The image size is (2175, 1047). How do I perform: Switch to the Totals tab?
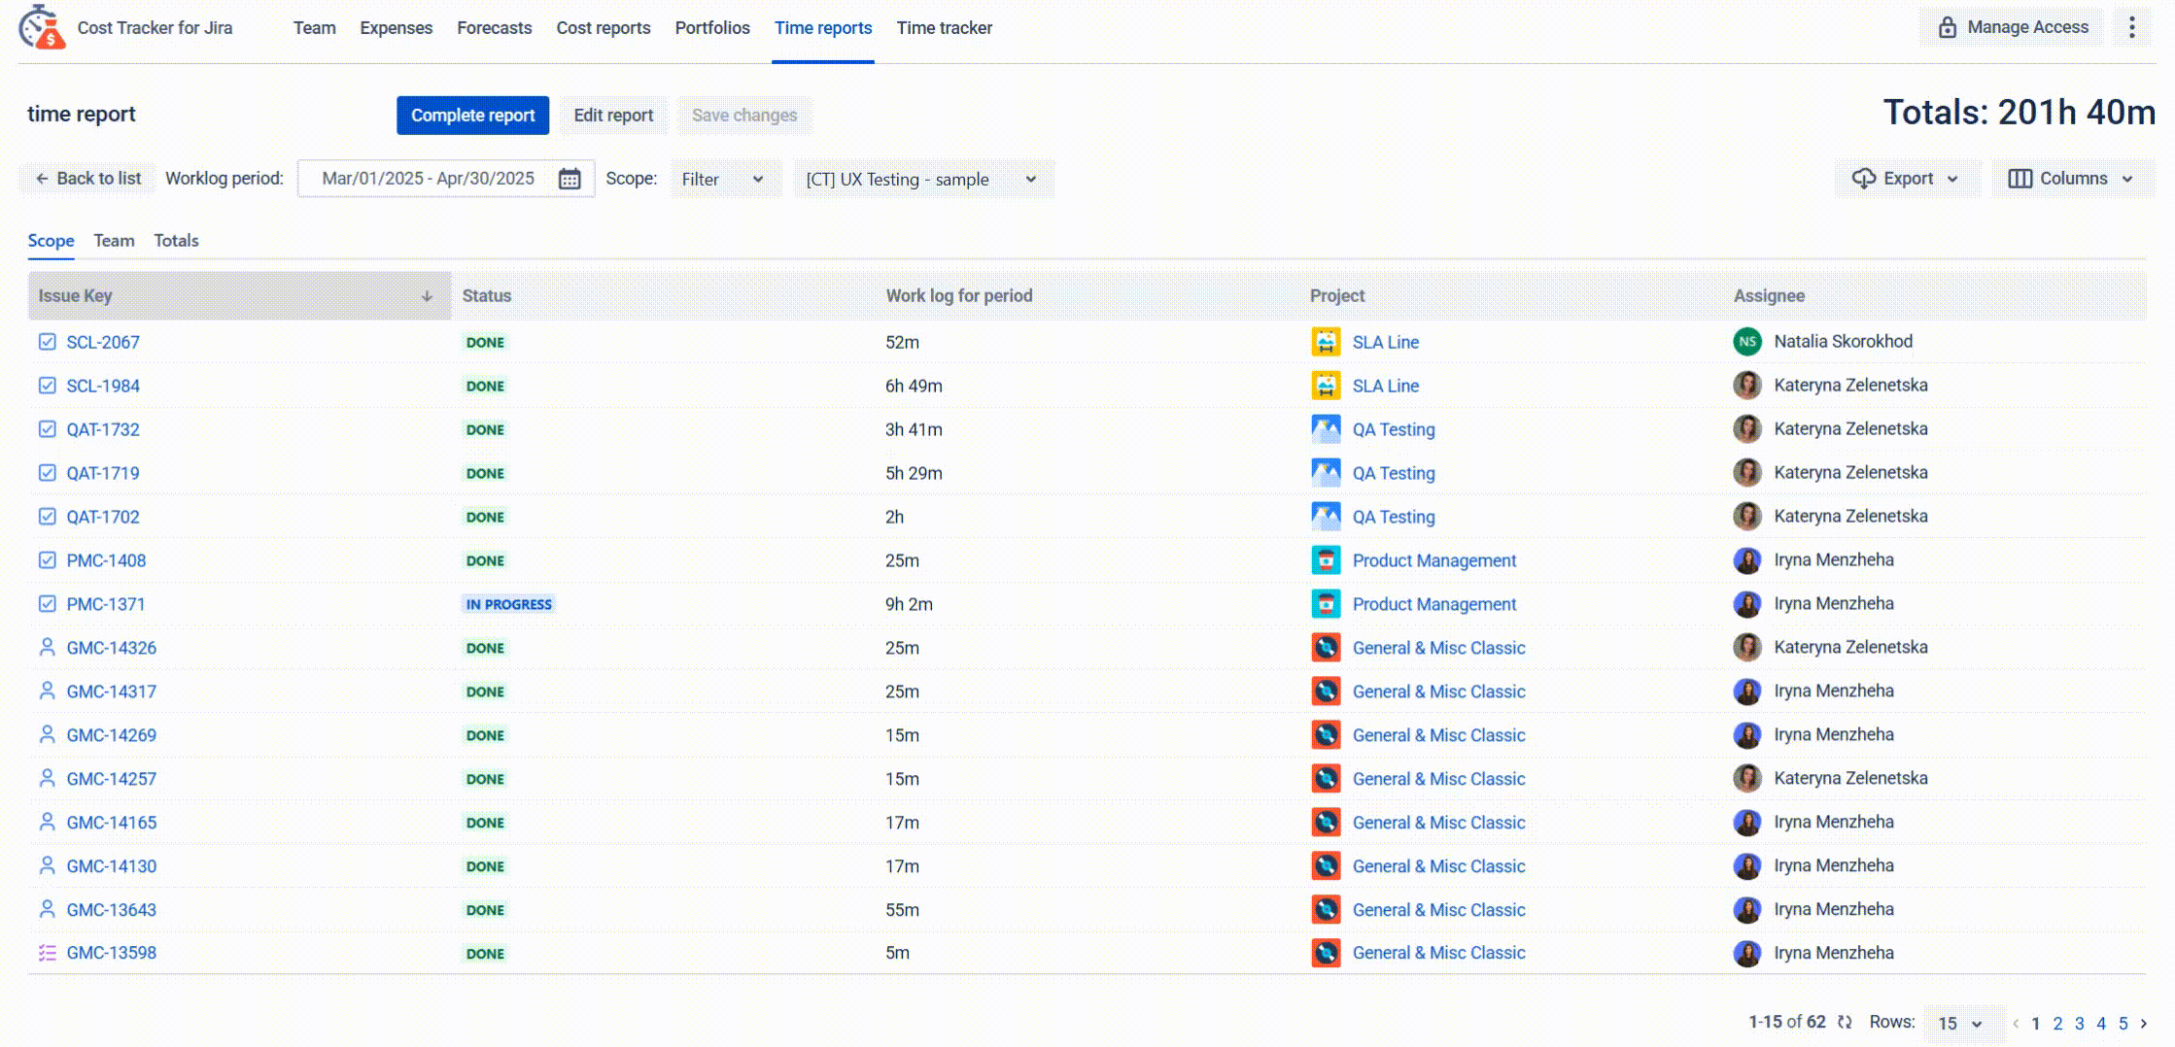(x=176, y=241)
